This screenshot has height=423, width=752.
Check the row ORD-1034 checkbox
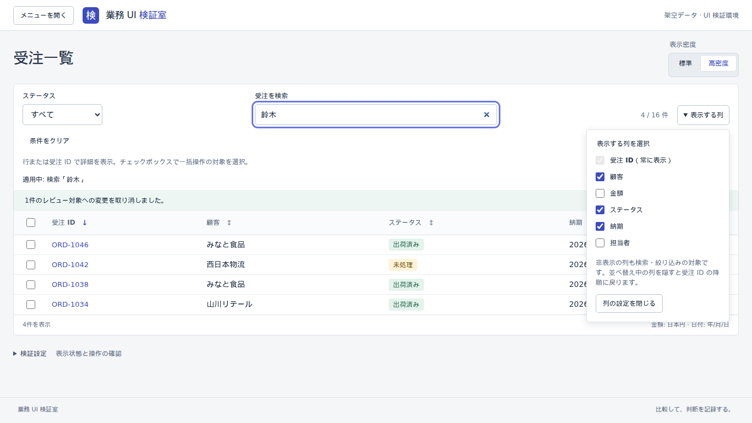(x=31, y=304)
